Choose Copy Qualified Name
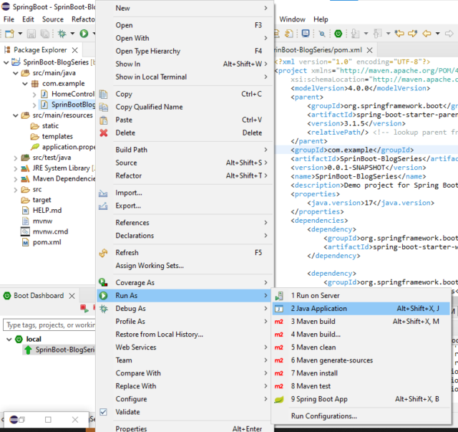The width and height of the screenshot is (458, 432). [x=185, y=107]
